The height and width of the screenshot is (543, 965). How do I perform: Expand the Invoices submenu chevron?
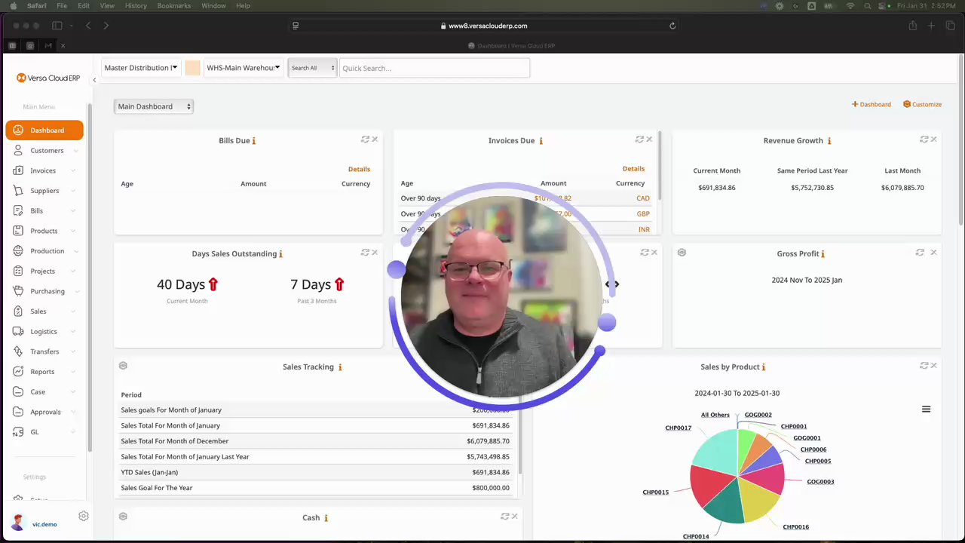[74, 170]
